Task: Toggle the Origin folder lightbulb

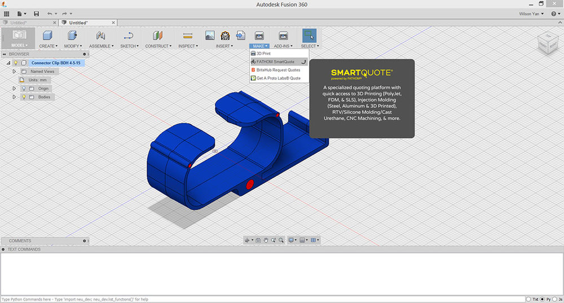Action: click(x=24, y=89)
